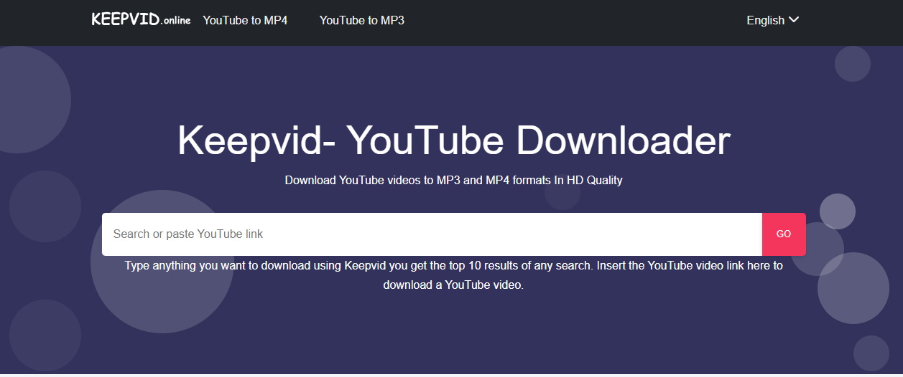
Task: Click the circle at bottom-right corner
Action: pyautogui.click(x=871, y=353)
